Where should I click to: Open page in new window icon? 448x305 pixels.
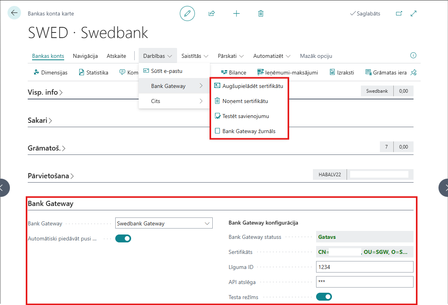[399, 13]
